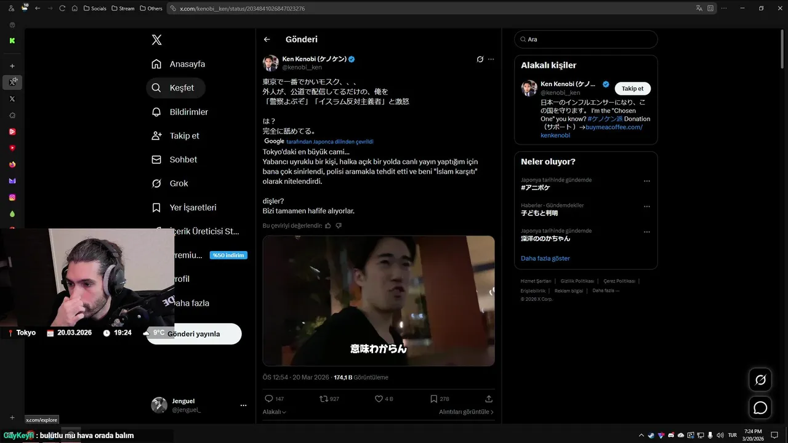Open Ken Kenobi's profile avatar in post
The image size is (788, 443).
click(271, 63)
